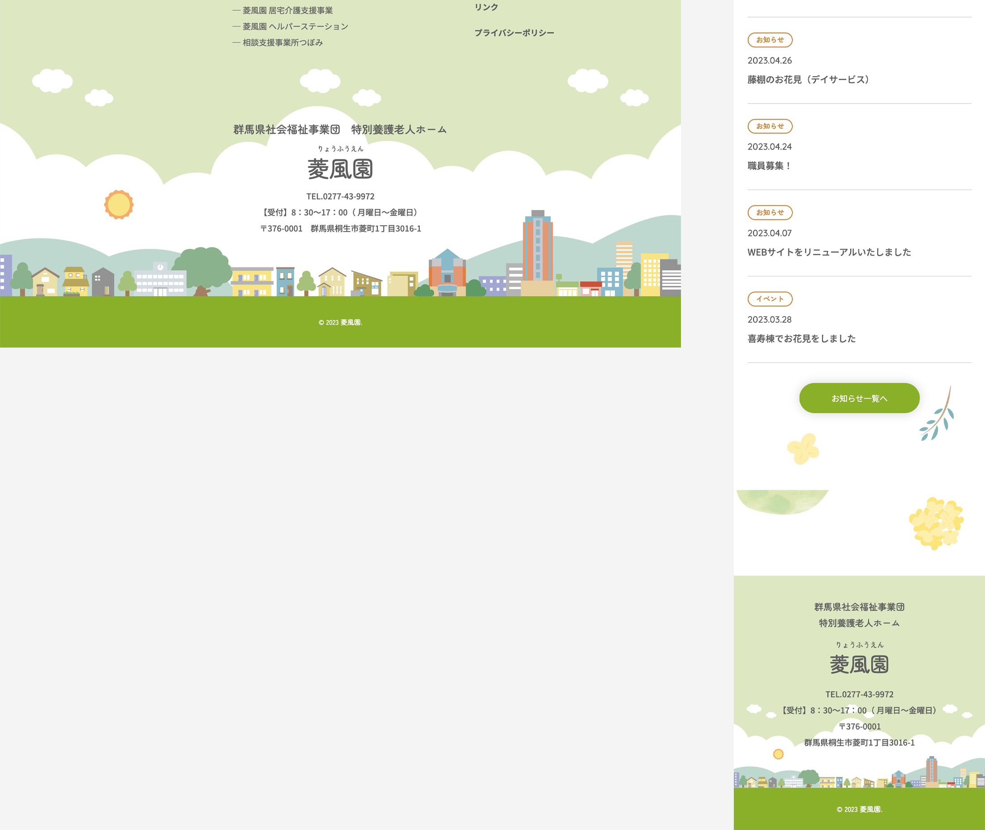Open the 職員募集！ news article
Image resolution: width=985 pixels, height=830 pixels.
769,166
